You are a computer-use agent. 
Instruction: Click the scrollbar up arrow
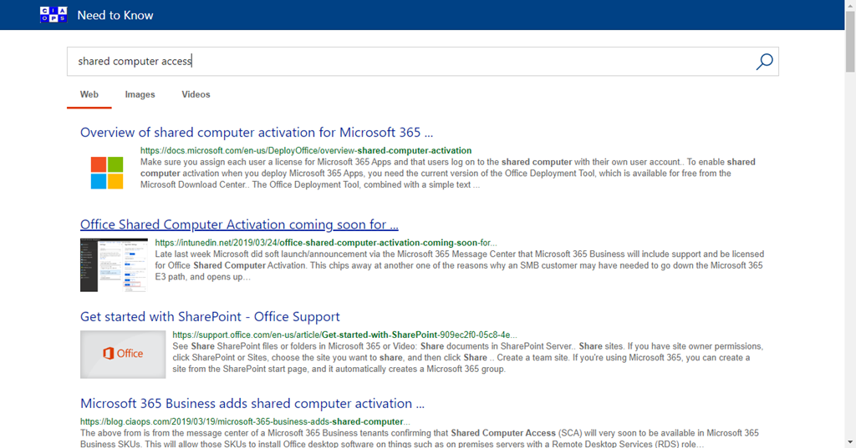(850, 5)
